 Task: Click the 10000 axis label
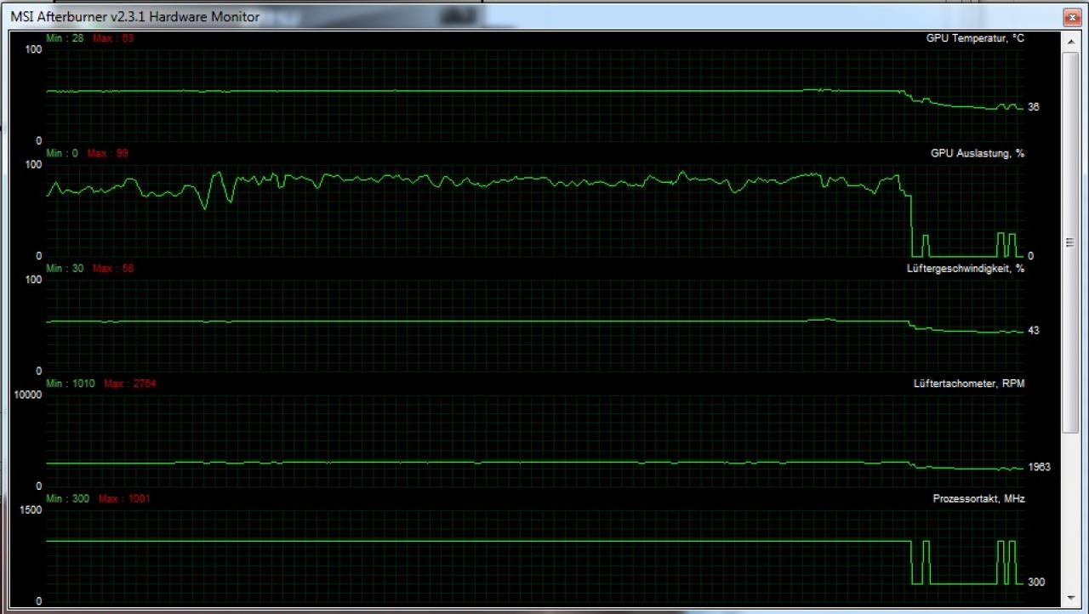27,395
